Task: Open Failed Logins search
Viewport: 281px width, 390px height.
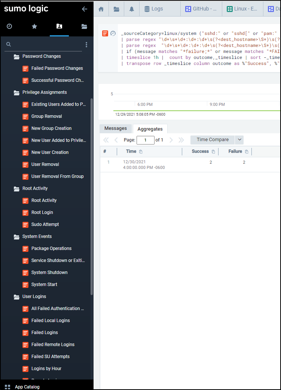Action: pyautogui.click(x=45, y=332)
